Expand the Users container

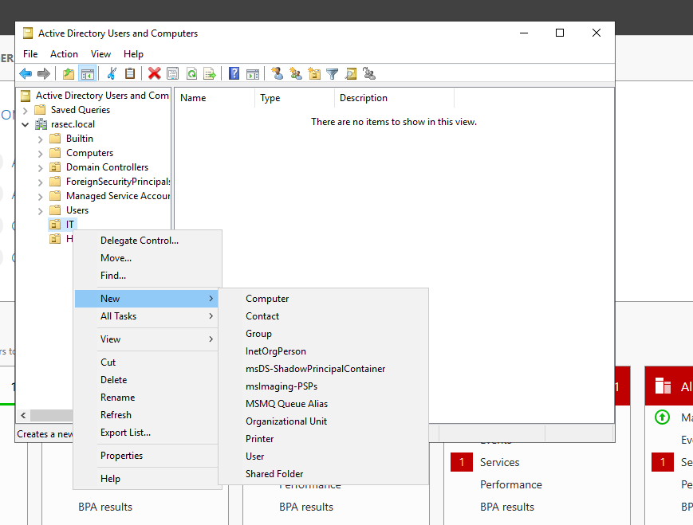(40, 210)
